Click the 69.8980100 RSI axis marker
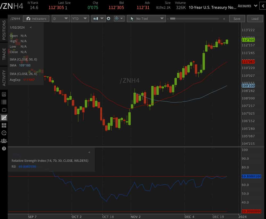Image resolution: width=266 pixels, height=219 pixels. (251, 176)
